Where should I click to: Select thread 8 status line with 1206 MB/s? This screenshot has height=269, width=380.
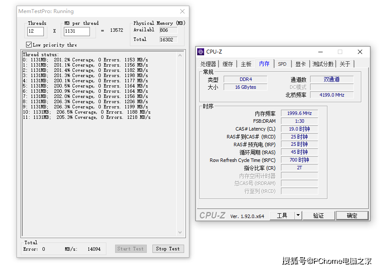(x=85, y=101)
